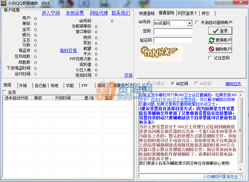Click the 更换账户 switch account button
Viewport: 249px width, 182px height.
click(x=220, y=40)
